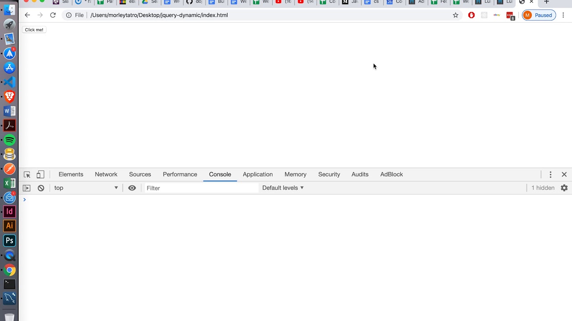
Task: Launch Visual Studio Code from dock
Action: [9, 82]
